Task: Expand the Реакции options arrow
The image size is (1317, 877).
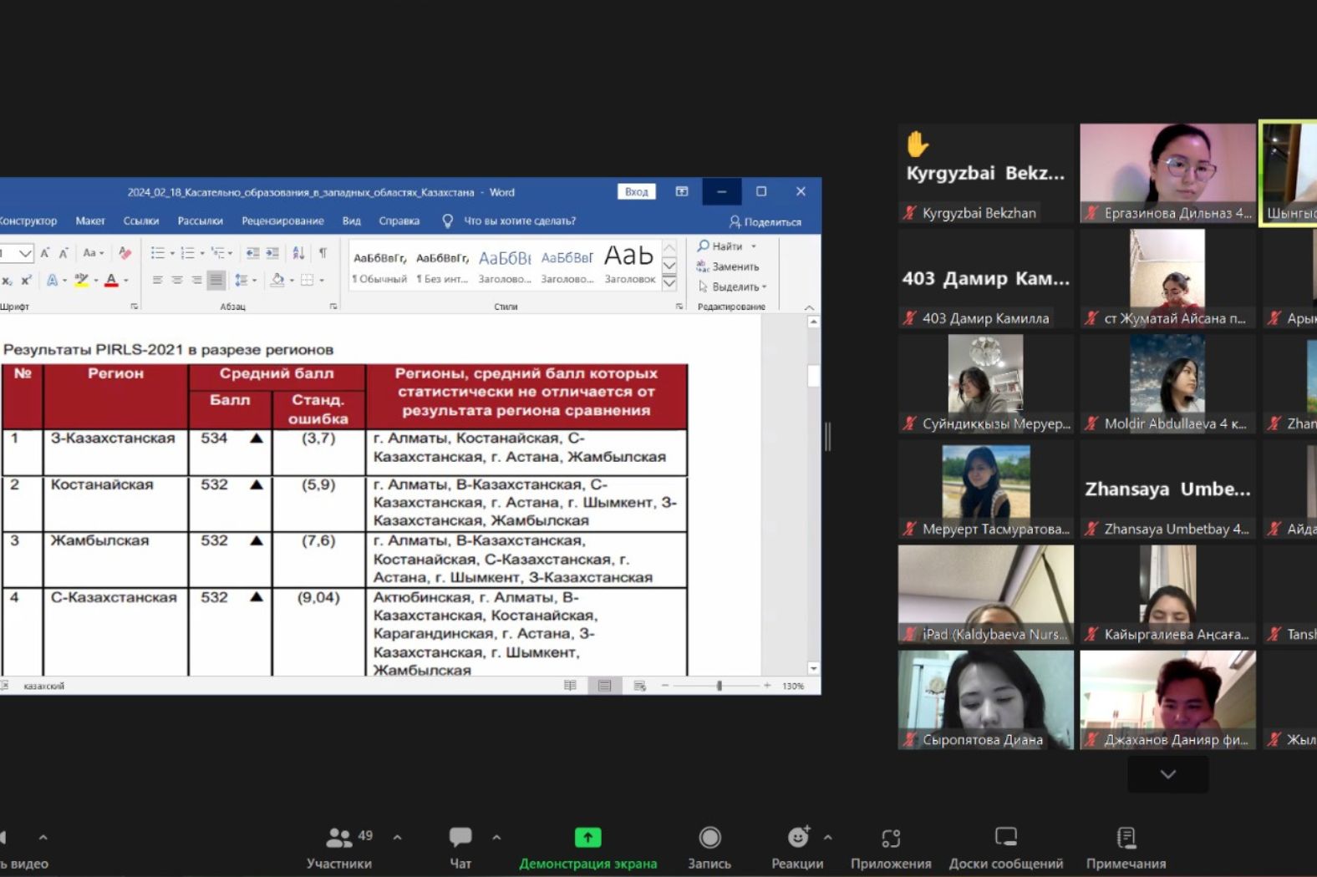Action: click(827, 837)
